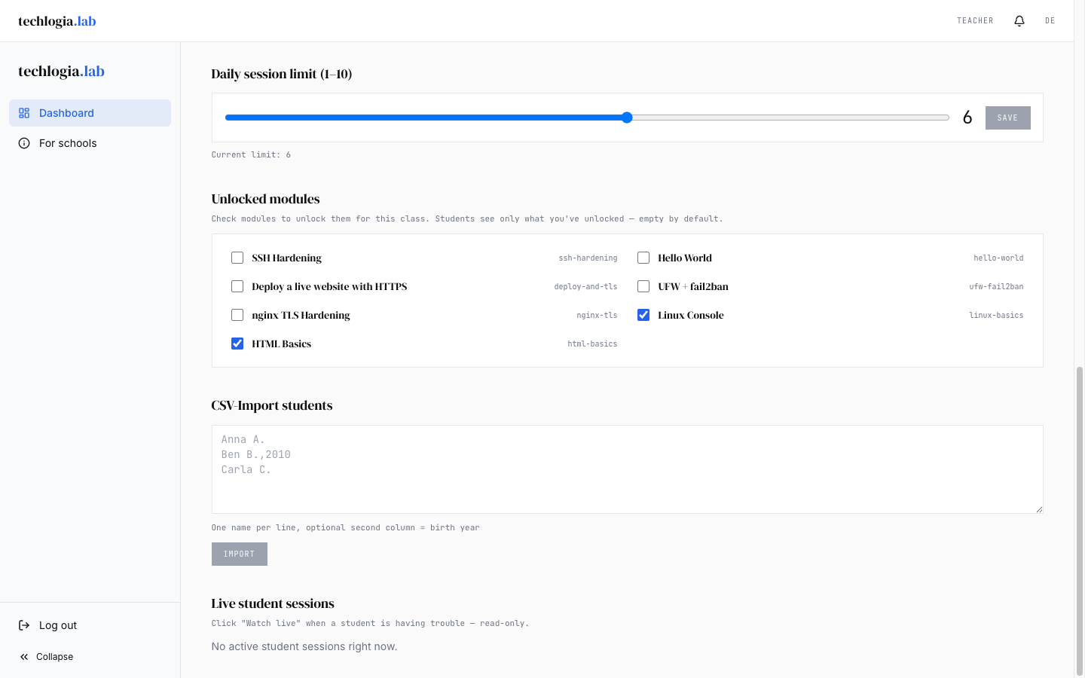
Task: Uncheck the HTML Basics module
Action: tap(237, 344)
